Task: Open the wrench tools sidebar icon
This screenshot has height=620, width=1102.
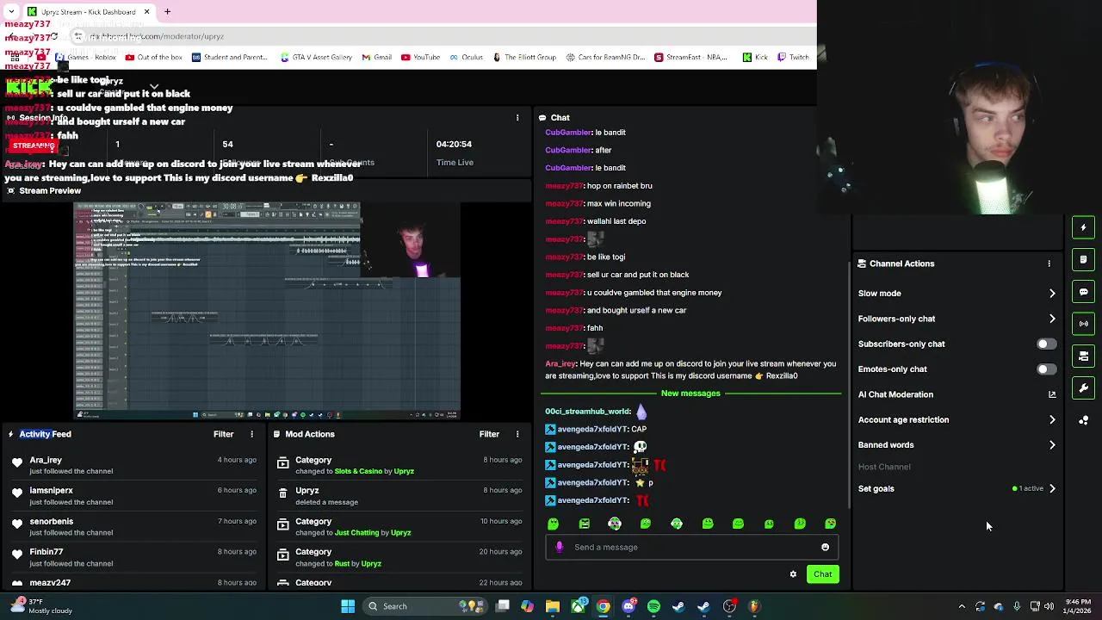Action: click(1083, 388)
